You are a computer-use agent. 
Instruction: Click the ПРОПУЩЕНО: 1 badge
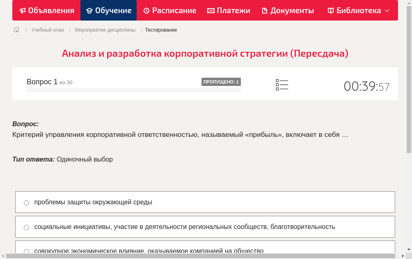point(221,82)
